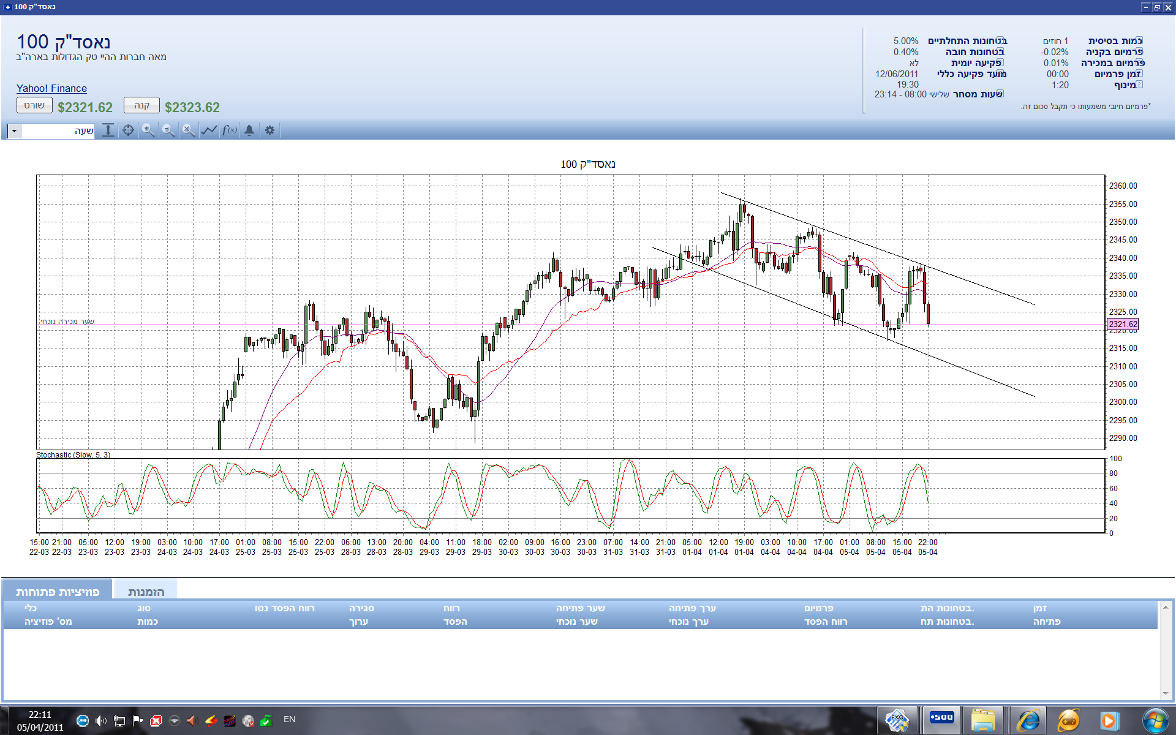Open Internet Explorer from the taskbar
The width and height of the screenshot is (1176, 735).
[x=1028, y=720]
